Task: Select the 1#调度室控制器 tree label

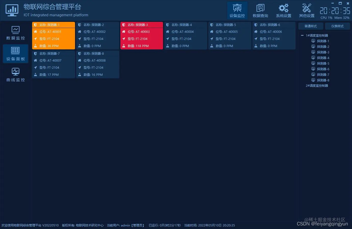Action: [x=317, y=36]
